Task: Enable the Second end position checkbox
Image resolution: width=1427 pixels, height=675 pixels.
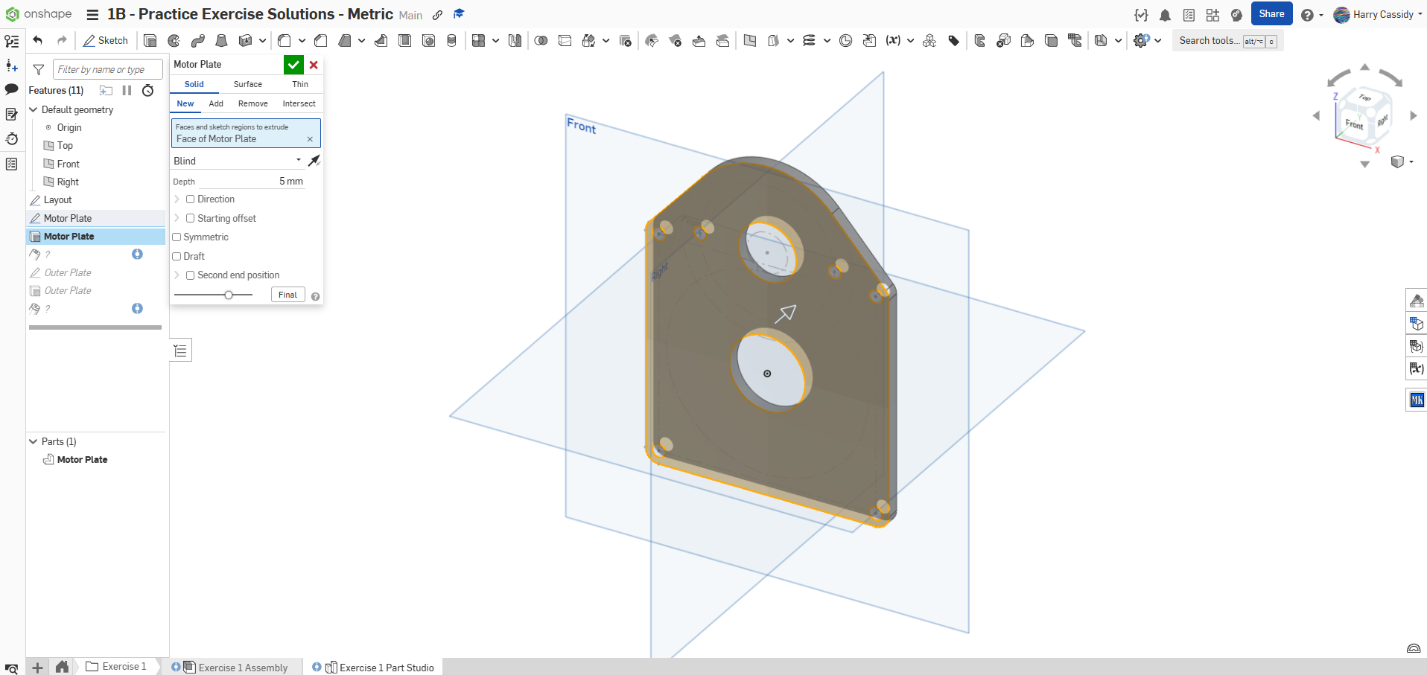Action: 191,275
